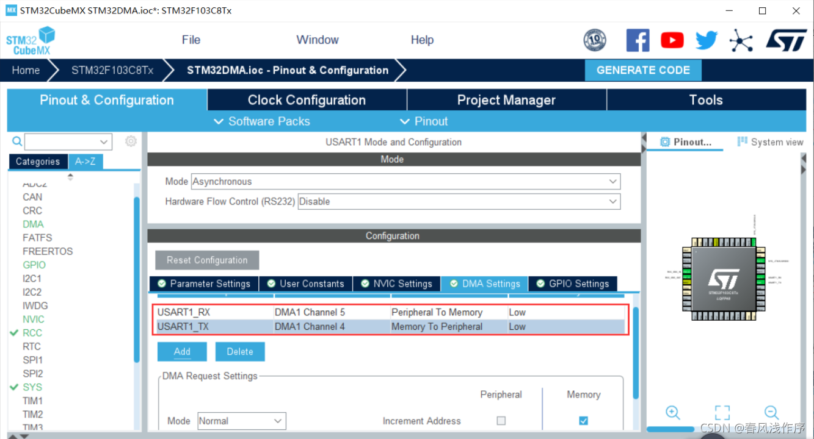Expand the Software Packs menu
Viewport: 814px width, 439px height.
tap(262, 121)
